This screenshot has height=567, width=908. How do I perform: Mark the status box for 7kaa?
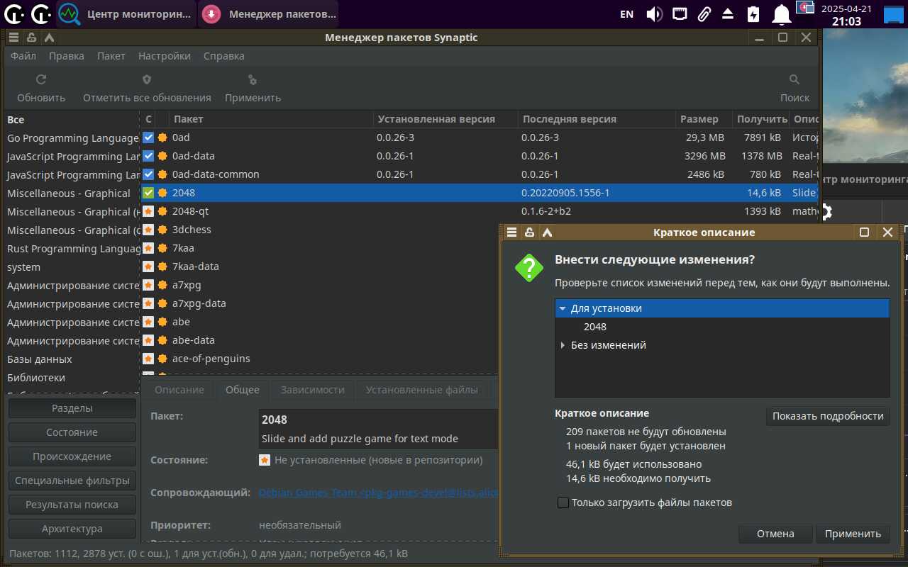point(148,248)
